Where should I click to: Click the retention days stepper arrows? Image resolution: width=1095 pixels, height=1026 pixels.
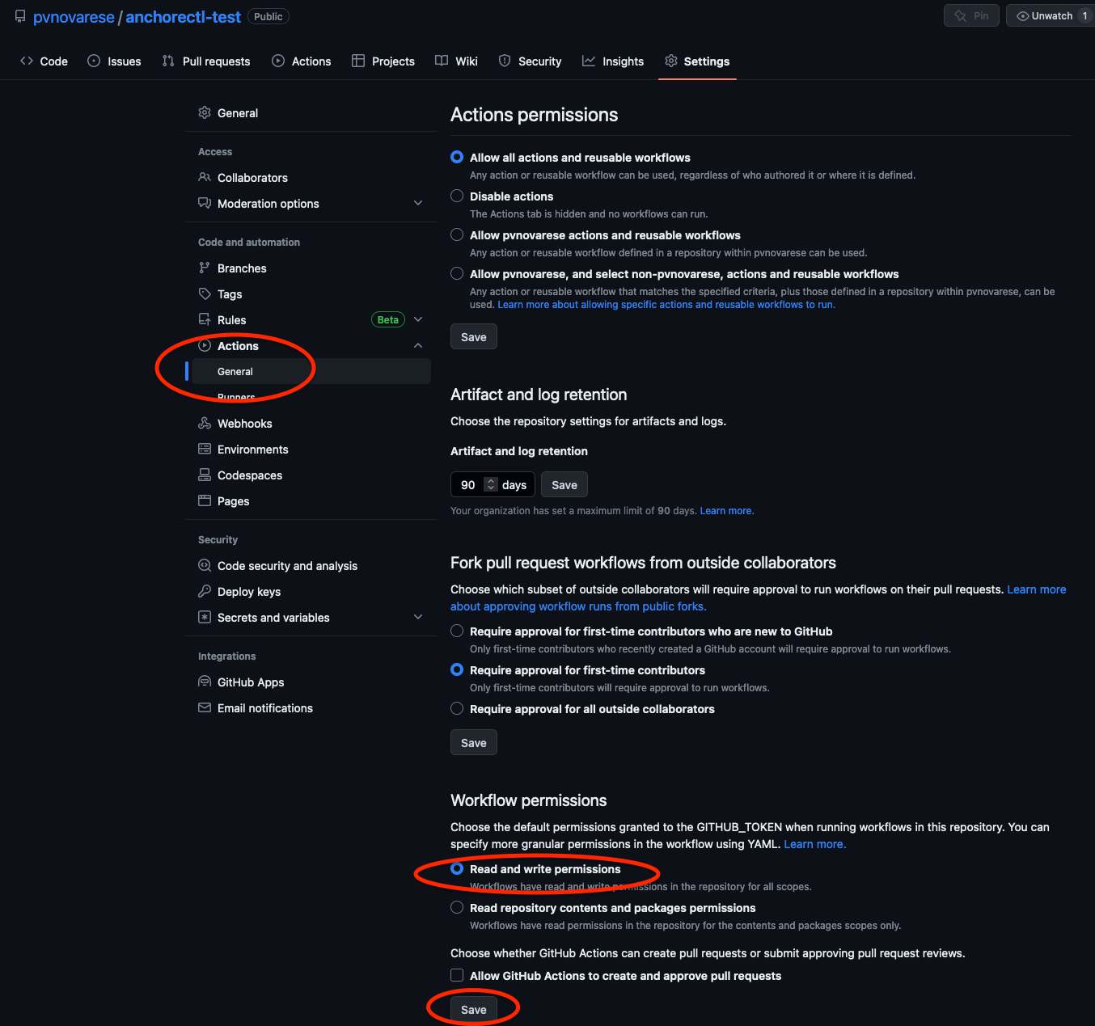[x=490, y=485]
